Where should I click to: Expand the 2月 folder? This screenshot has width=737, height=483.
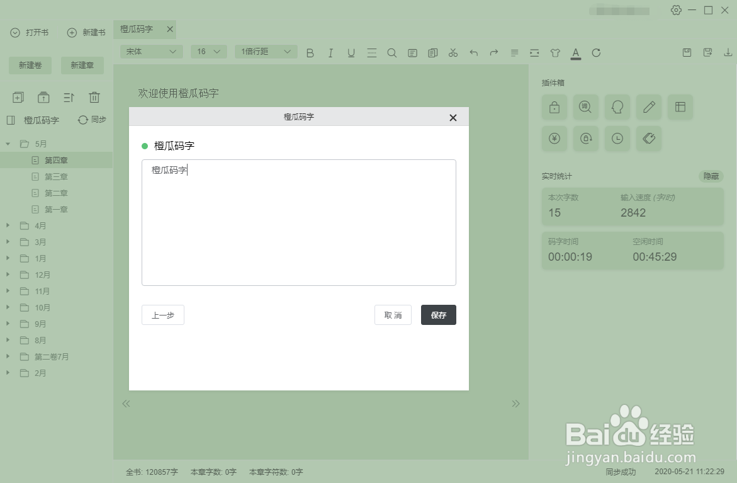(8, 373)
